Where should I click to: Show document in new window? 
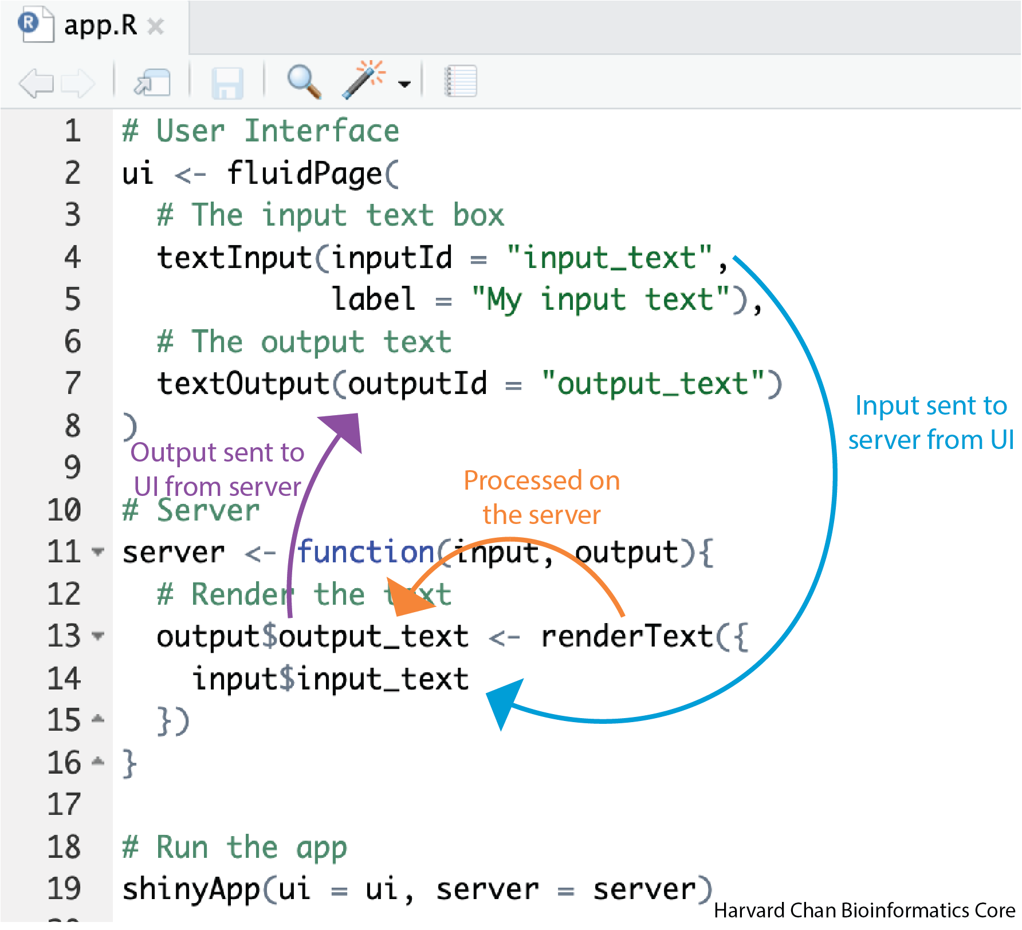coord(152,82)
